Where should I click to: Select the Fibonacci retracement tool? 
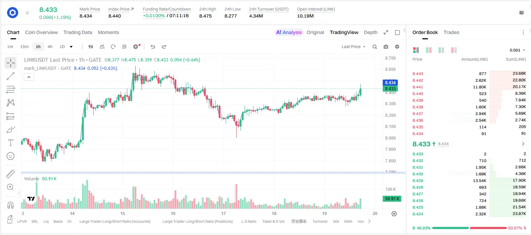click(11, 89)
